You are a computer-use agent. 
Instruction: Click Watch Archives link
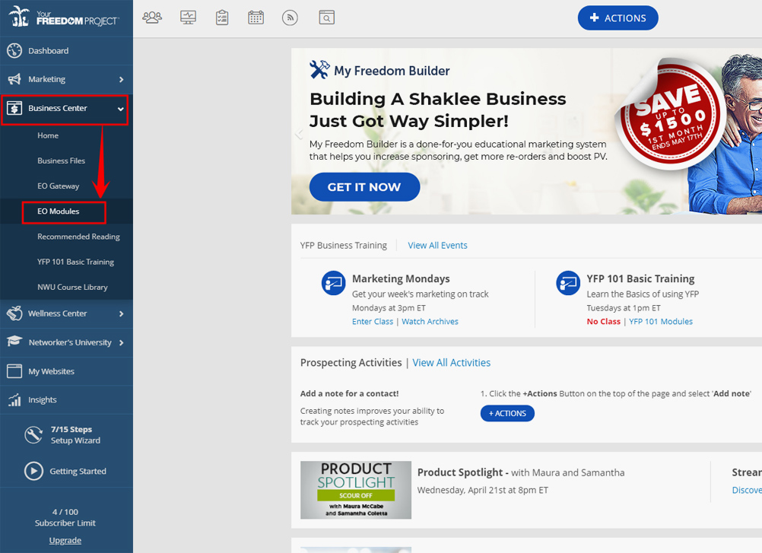tap(430, 321)
